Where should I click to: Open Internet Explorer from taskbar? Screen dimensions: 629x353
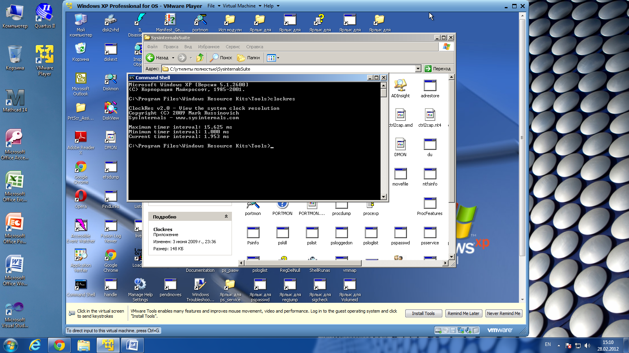coord(35,345)
